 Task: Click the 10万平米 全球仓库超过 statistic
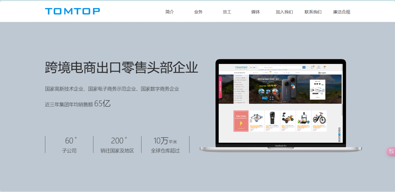pos(165,145)
